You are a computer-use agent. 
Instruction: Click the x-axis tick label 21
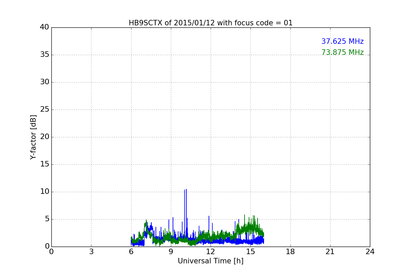330,252
